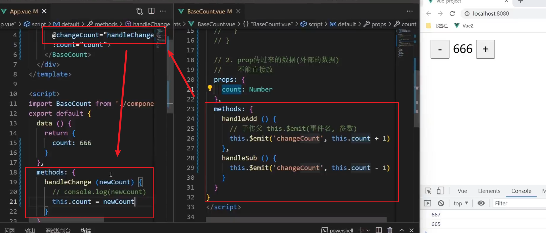This screenshot has height=233, width=546.
Task: View site information icon beside localhost:8080
Action: coord(467,14)
